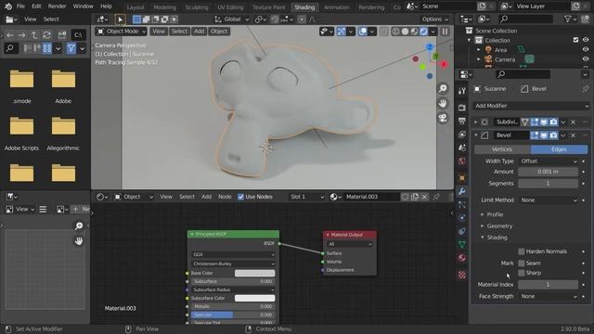Pause the viewport render preview
The image size is (594, 334).
coord(445,32)
